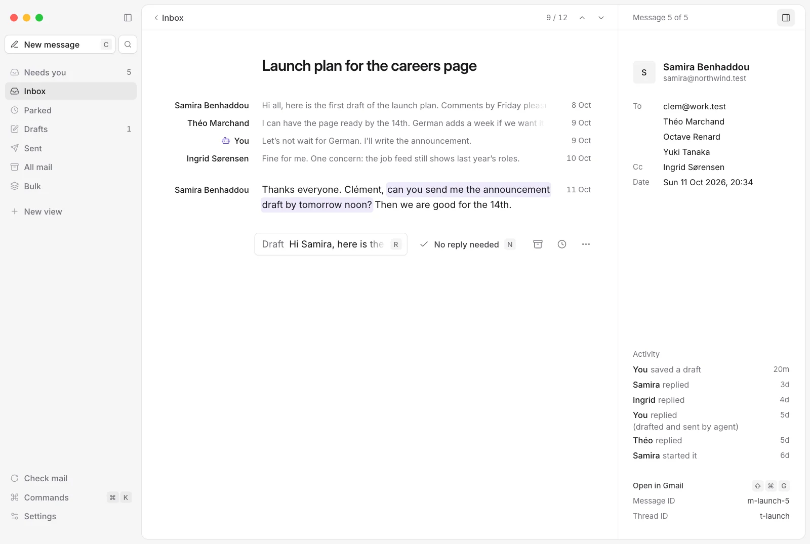Click Cc recipient Ingrid Sørensen in details
Viewport: 810px width, 544px height.
[x=694, y=167]
